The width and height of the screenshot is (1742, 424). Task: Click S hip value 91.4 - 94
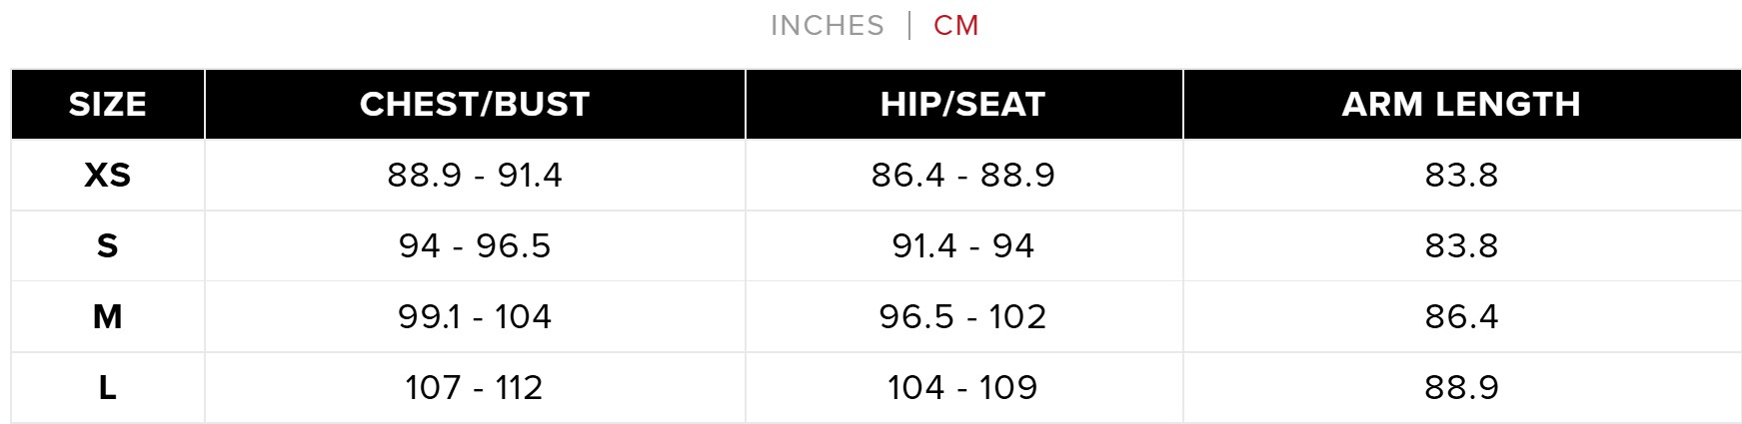pyautogui.click(x=962, y=245)
